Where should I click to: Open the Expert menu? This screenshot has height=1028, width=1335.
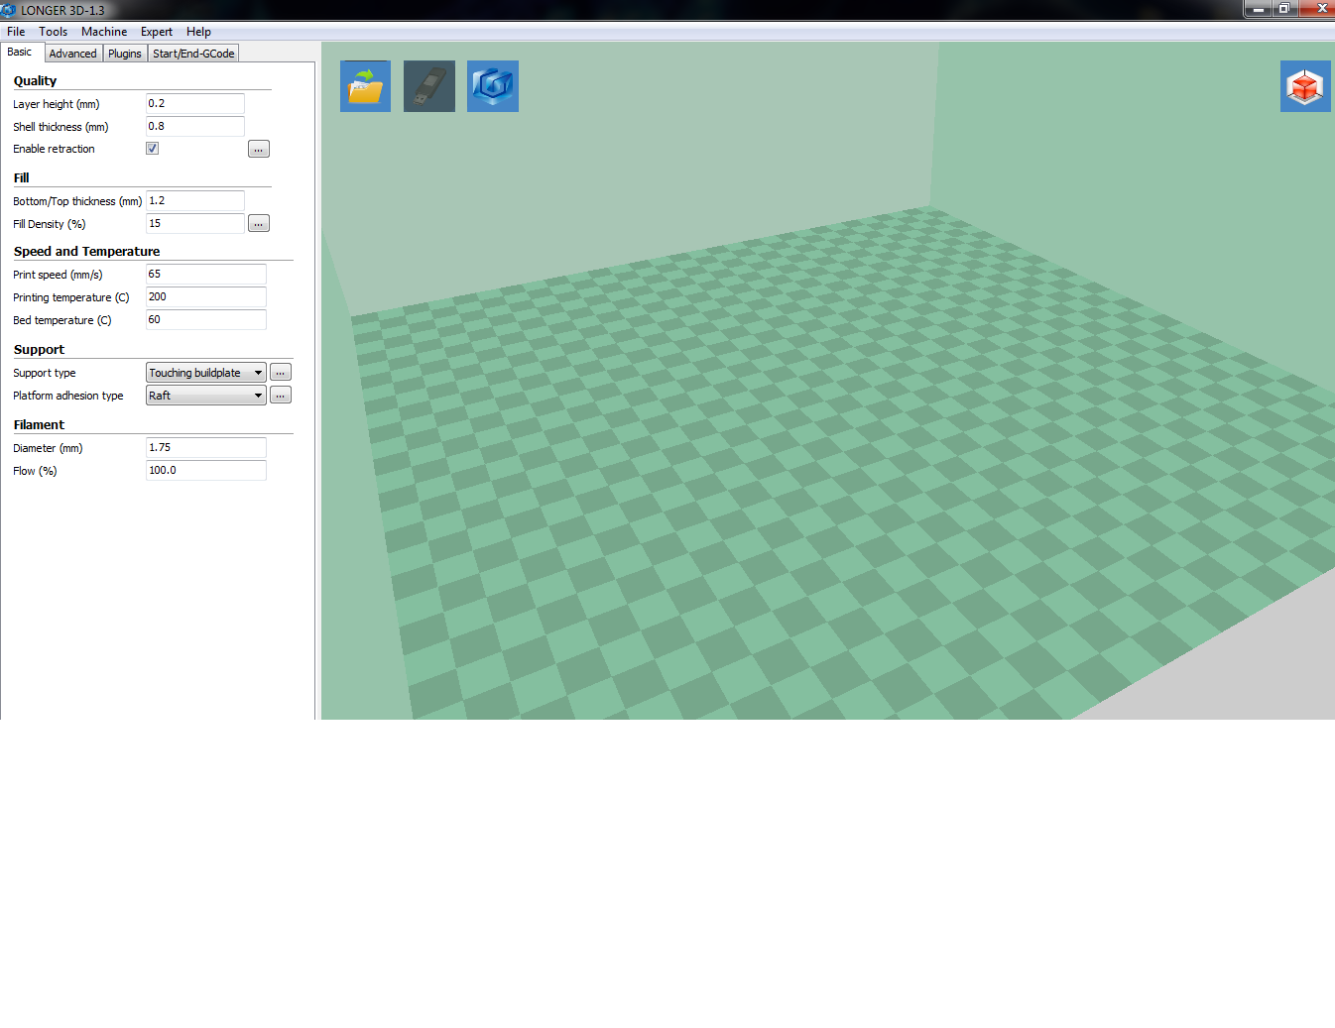pyautogui.click(x=157, y=32)
